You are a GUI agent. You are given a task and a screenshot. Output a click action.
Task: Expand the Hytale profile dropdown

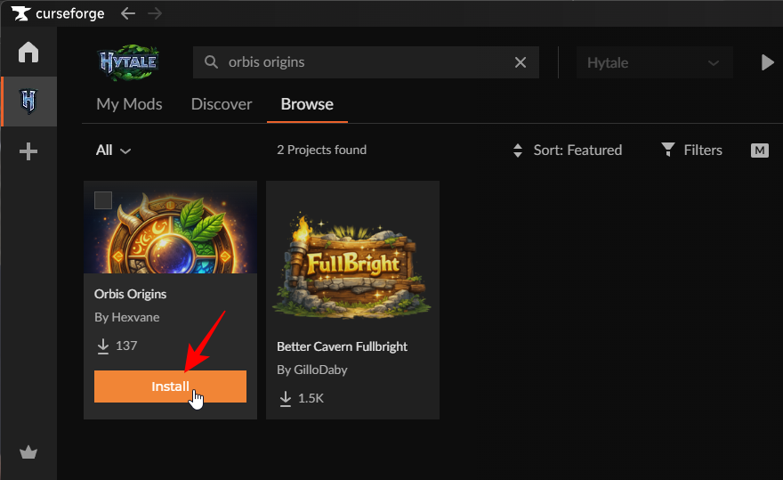[653, 63]
